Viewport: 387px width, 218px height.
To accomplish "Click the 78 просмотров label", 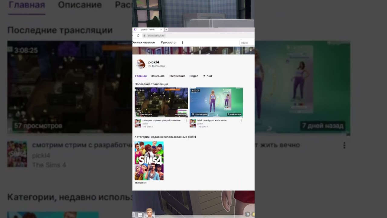I will tap(199, 114).
